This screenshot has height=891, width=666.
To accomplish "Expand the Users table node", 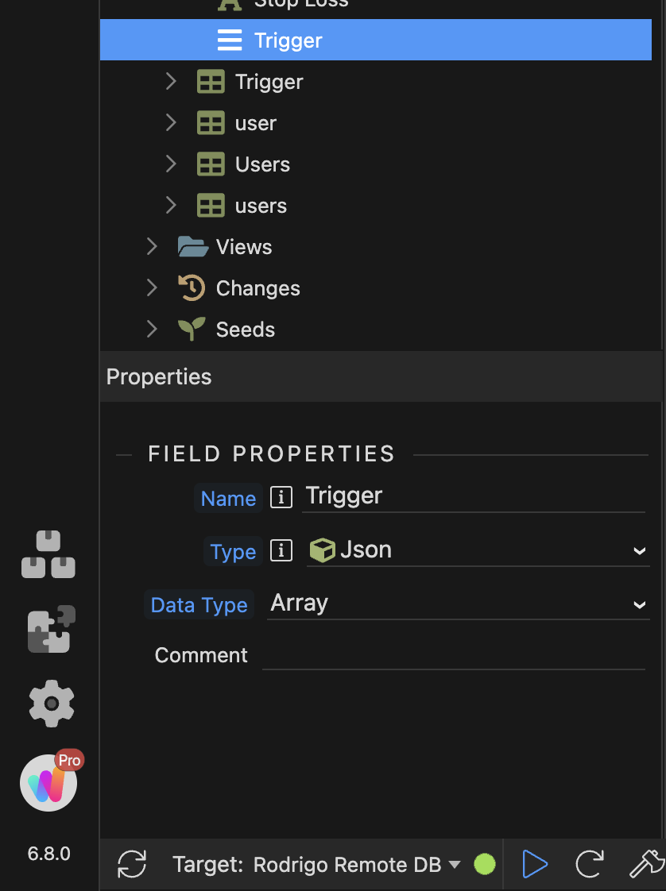I will (x=170, y=164).
